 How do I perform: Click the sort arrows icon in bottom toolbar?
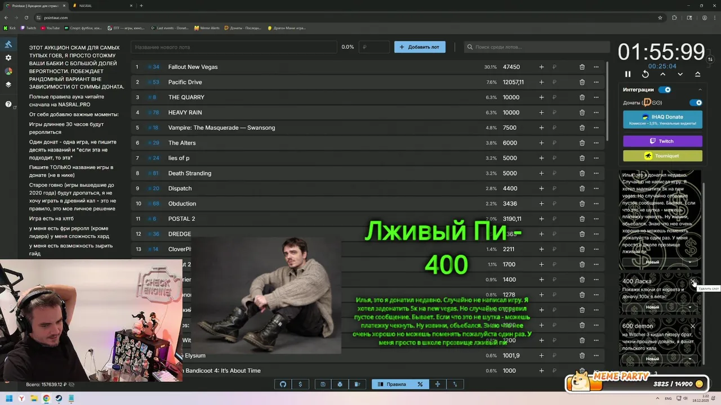pos(455,384)
